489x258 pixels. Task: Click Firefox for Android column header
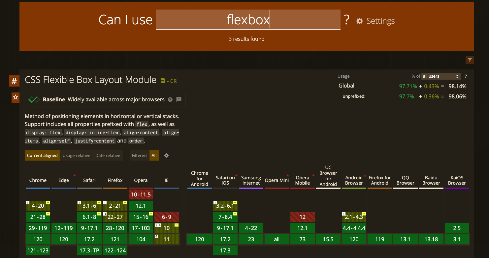coord(380,180)
